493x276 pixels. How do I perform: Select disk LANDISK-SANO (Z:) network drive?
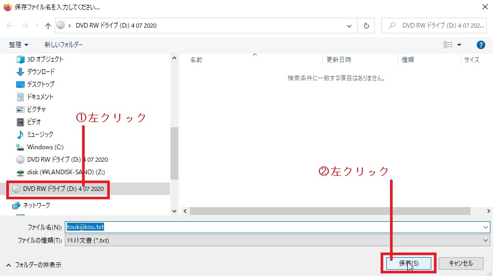[x=61, y=172]
